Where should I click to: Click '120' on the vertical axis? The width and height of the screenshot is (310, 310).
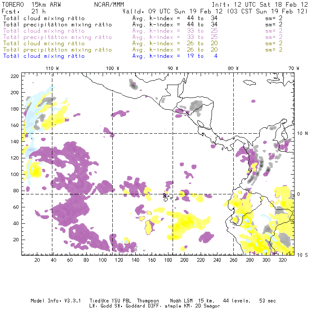pyautogui.click(x=15, y=158)
